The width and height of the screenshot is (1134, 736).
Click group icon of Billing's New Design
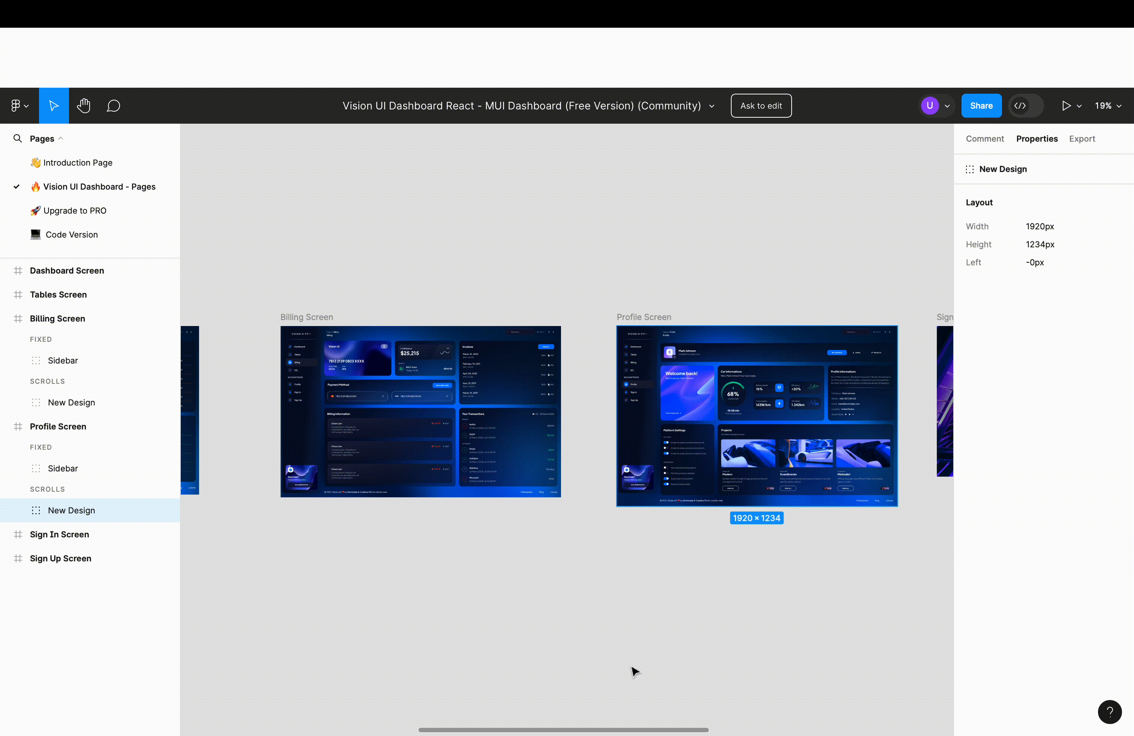[36, 402]
